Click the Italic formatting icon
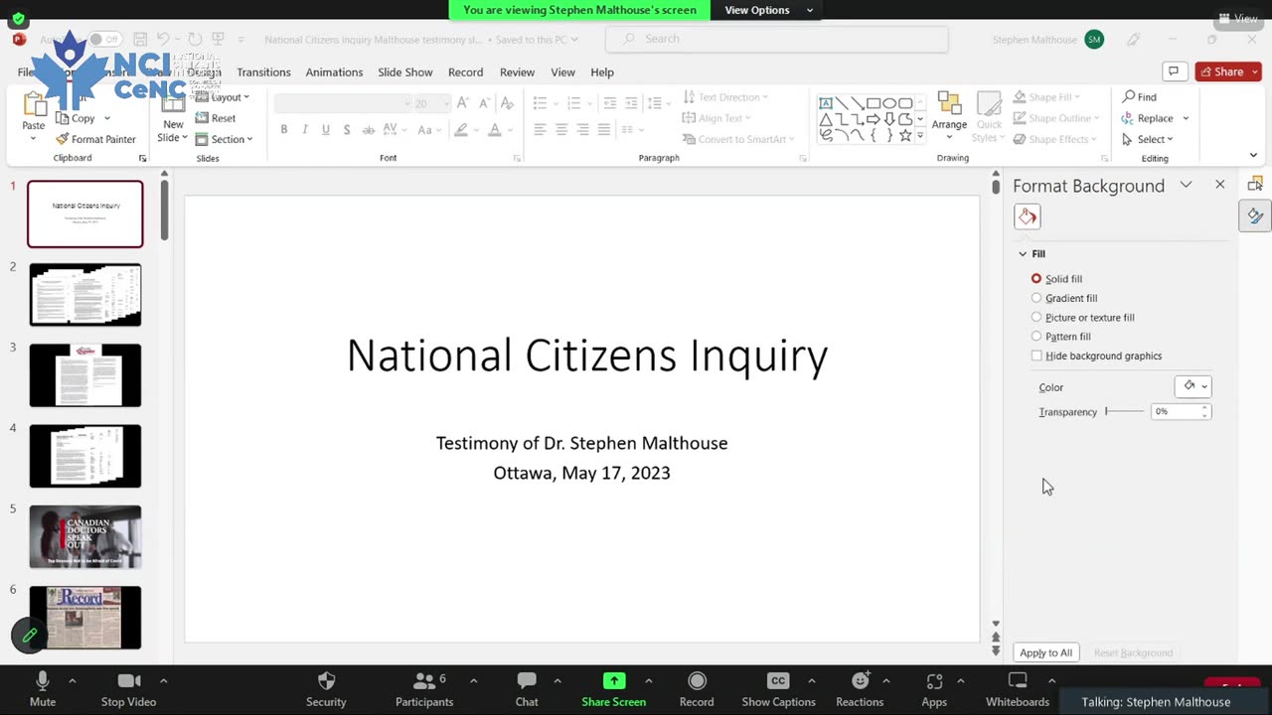This screenshot has height=715, width=1272. tap(304, 130)
